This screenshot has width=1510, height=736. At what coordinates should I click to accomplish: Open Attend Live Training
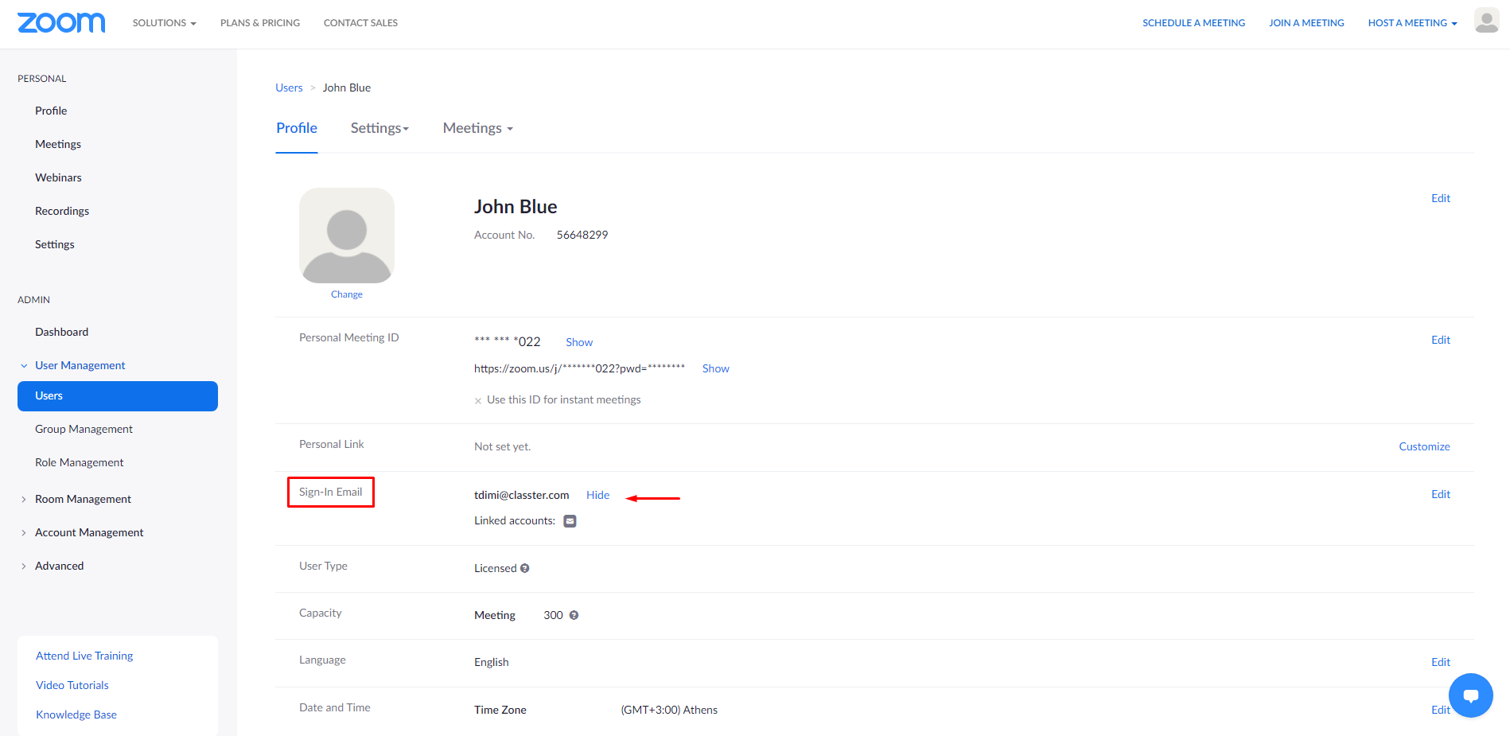click(x=84, y=656)
